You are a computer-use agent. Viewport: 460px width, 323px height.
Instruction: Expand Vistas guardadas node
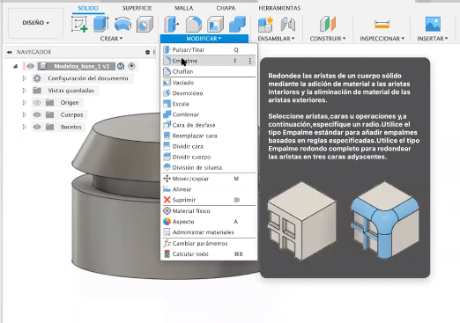click(x=25, y=91)
